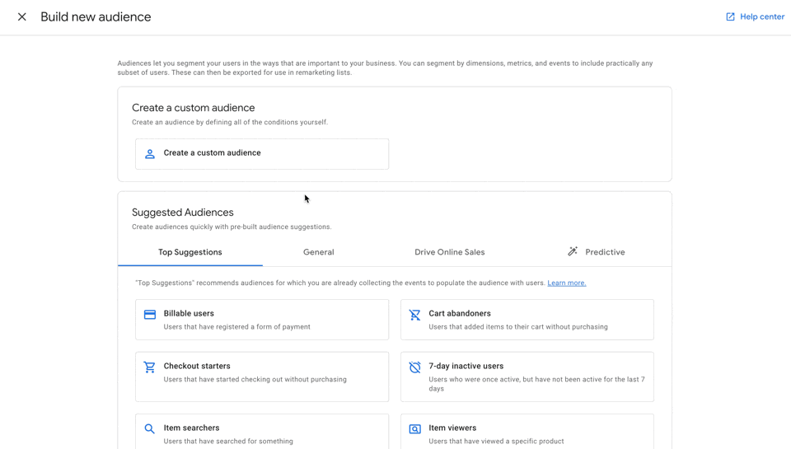The height and width of the screenshot is (449, 791).
Task: Switch to the Top Suggestions tab
Action: click(x=190, y=252)
